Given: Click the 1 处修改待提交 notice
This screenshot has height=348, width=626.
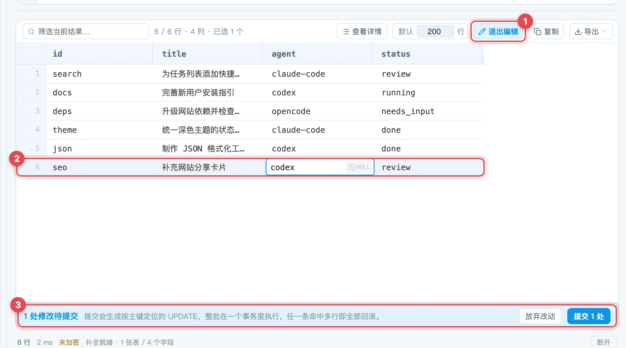Looking at the screenshot, I should click(x=51, y=316).
